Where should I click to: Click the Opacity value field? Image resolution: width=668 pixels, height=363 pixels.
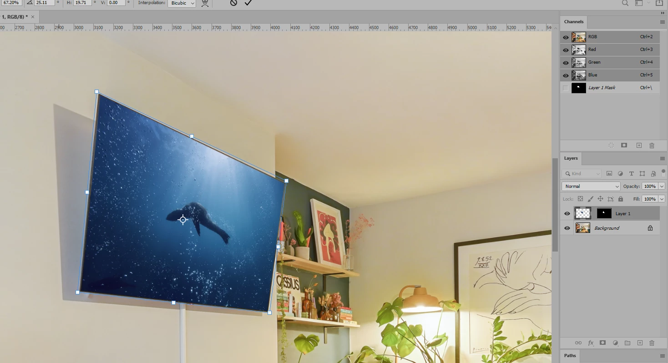pyautogui.click(x=650, y=186)
